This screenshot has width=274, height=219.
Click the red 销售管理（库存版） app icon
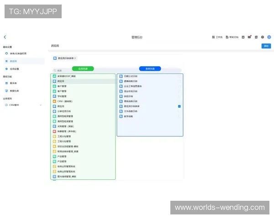pyautogui.click(x=54, y=131)
